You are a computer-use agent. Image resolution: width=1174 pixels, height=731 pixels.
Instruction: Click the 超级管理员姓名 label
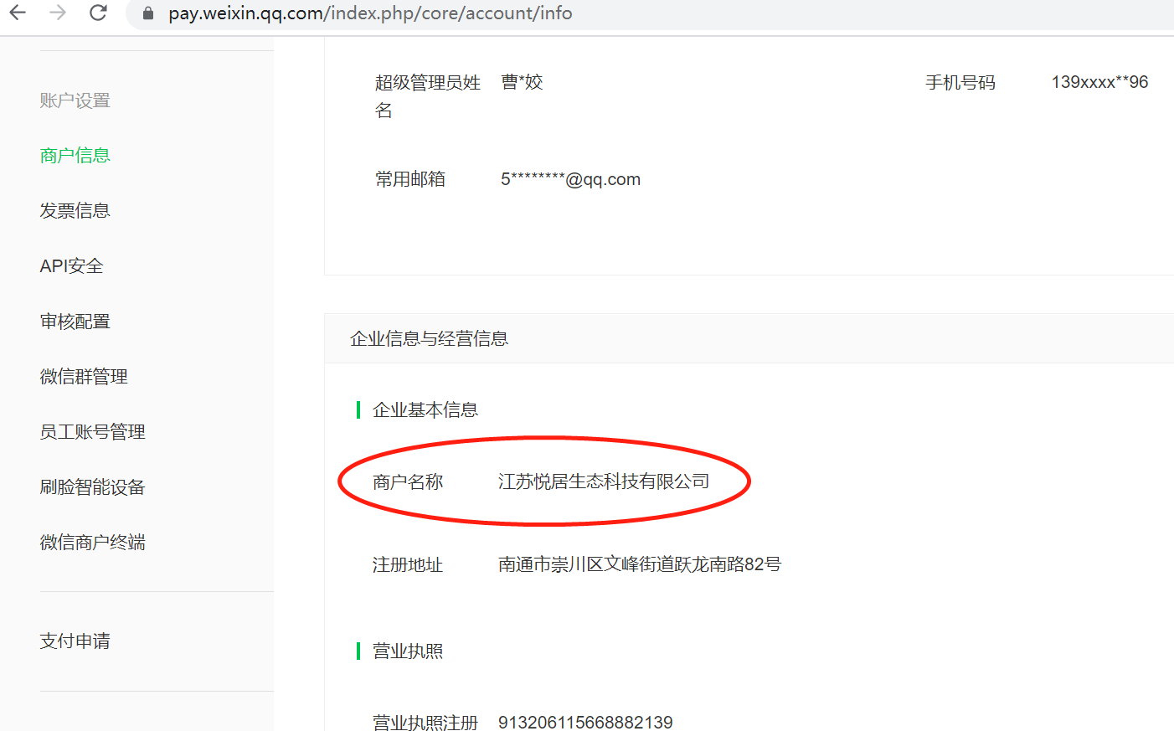[x=428, y=96]
